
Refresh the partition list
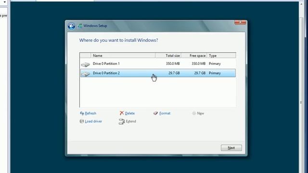tap(90, 113)
